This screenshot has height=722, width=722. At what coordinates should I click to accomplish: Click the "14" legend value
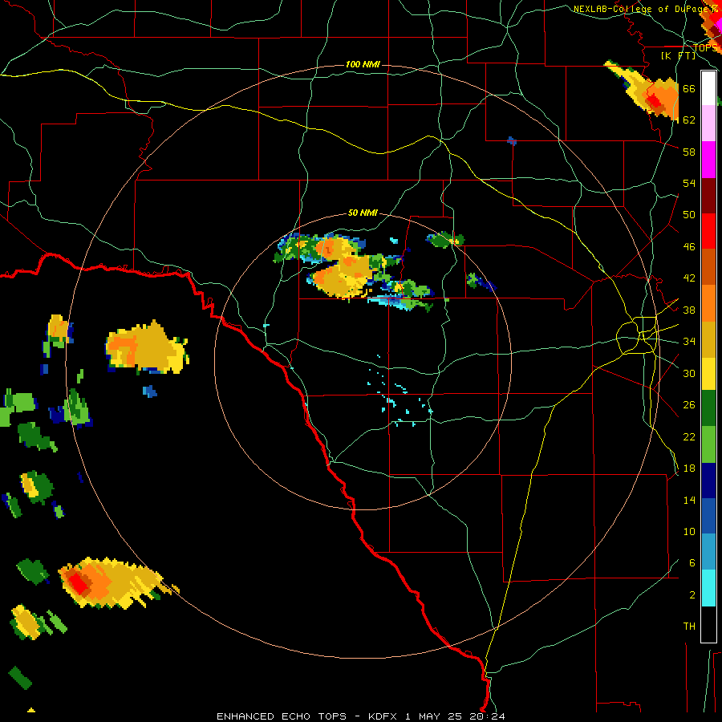689,500
